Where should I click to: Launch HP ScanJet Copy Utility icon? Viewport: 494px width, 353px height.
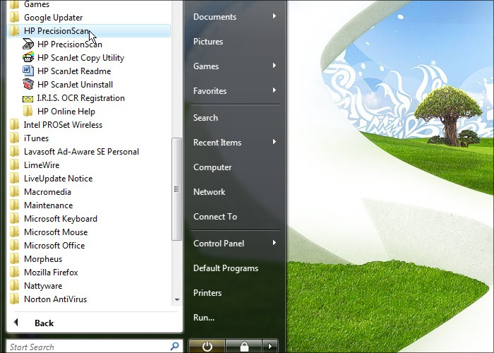28,58
